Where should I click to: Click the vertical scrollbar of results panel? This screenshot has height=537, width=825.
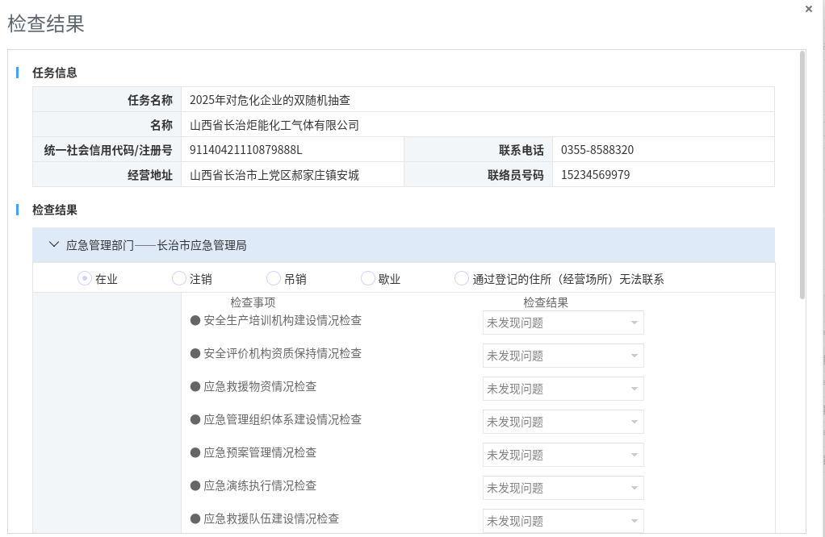pyautogui.click(x=802, y=174)
